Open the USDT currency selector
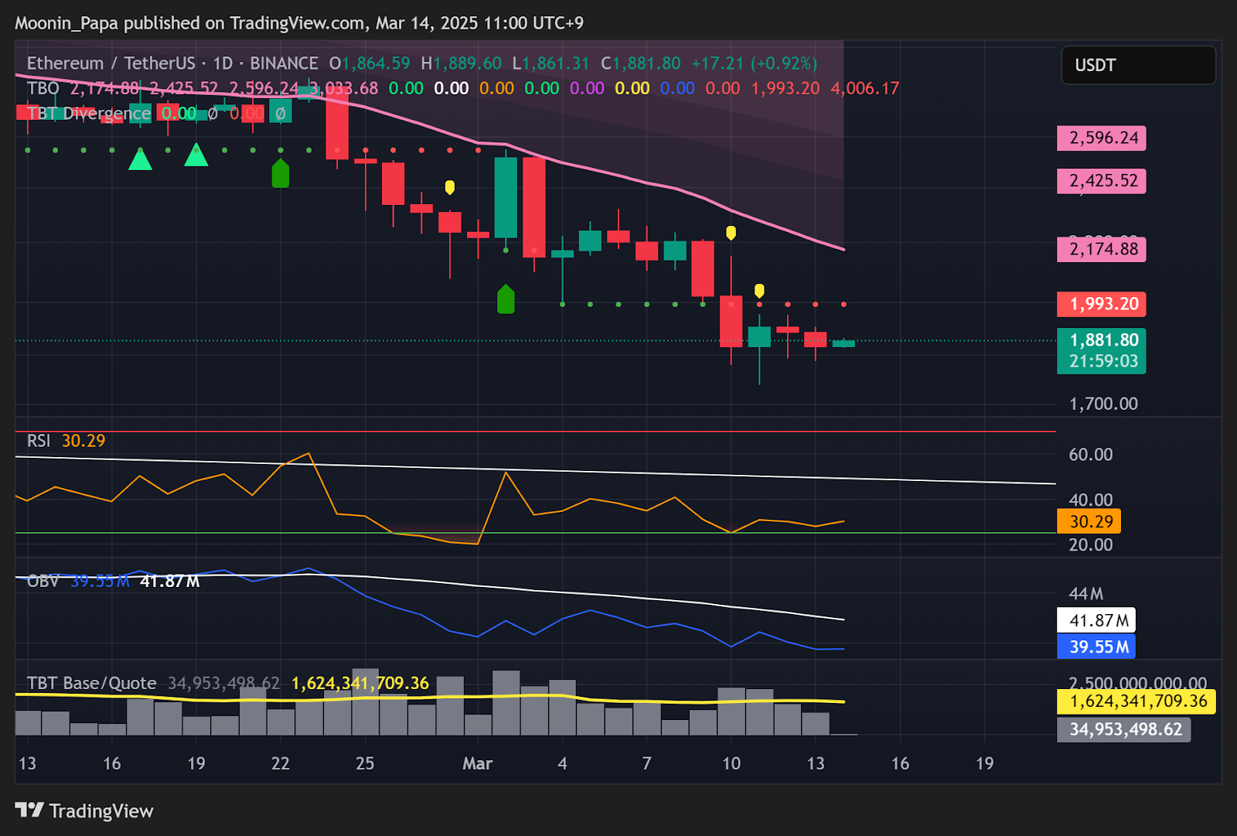Viewport: 1237px width, 836px height. click(1138, 65)
